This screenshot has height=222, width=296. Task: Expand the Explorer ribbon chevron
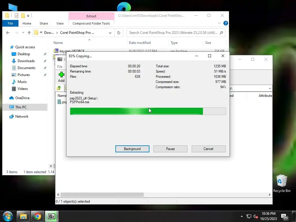[219, 23]
